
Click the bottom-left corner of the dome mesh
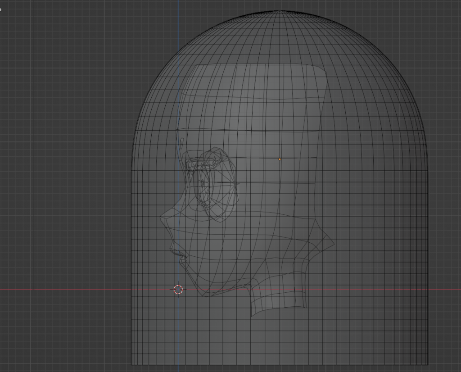pyautogui.click(x=132, y=364)
